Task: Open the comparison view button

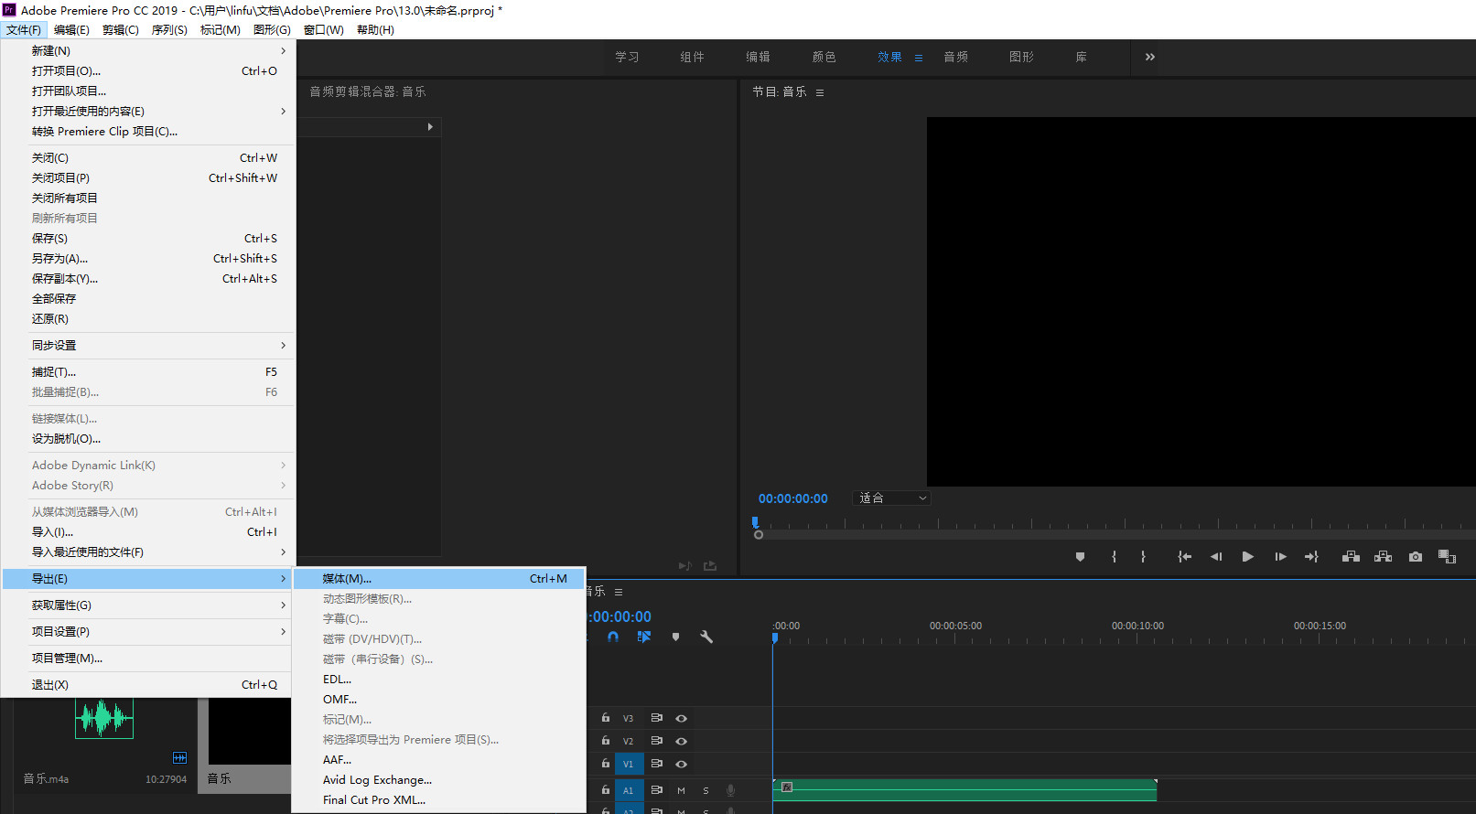Action: click(x=1447, y=556)
